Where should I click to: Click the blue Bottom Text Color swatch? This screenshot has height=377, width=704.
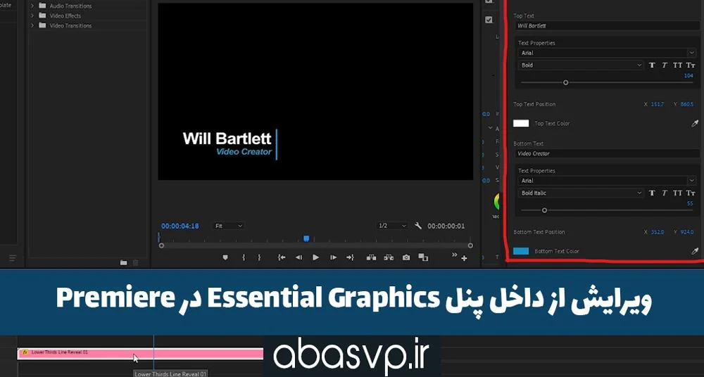[x=521, y=251]
